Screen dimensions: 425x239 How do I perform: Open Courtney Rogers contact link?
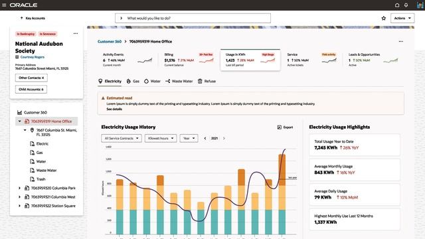pos(33,57)
